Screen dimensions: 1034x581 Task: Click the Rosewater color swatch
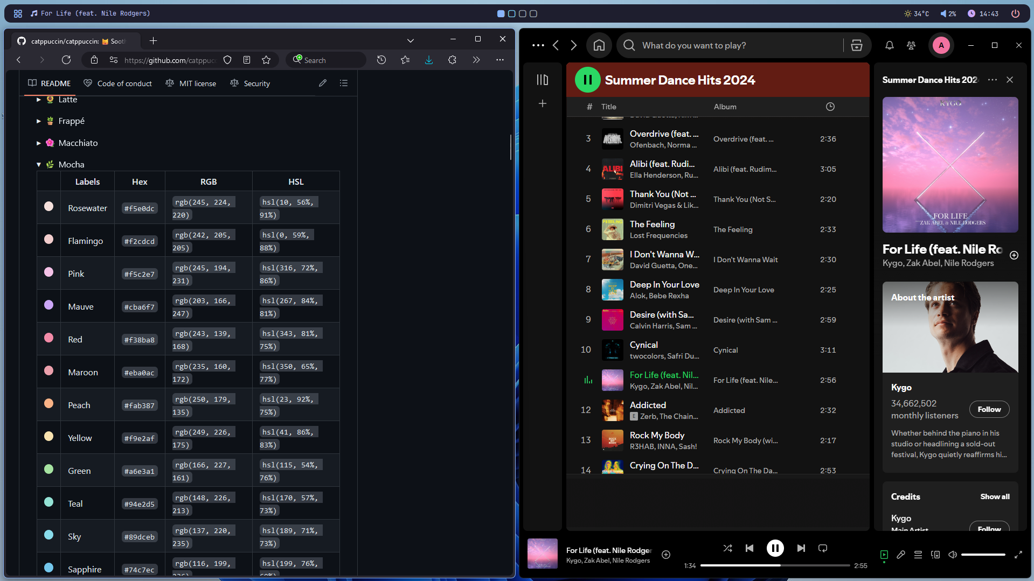[x=48, y=206]
